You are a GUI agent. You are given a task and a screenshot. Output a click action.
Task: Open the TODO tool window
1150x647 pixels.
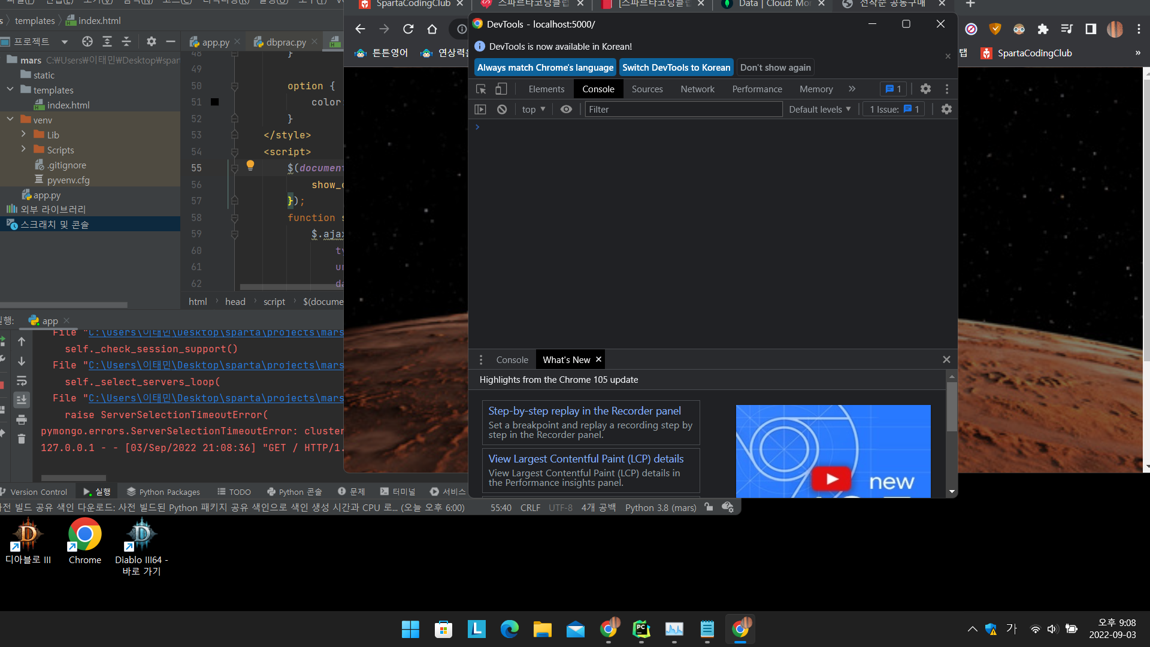[234, 492]
